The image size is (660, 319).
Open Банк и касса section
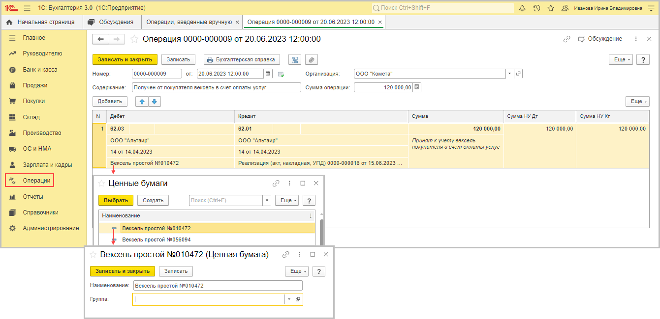40,70
